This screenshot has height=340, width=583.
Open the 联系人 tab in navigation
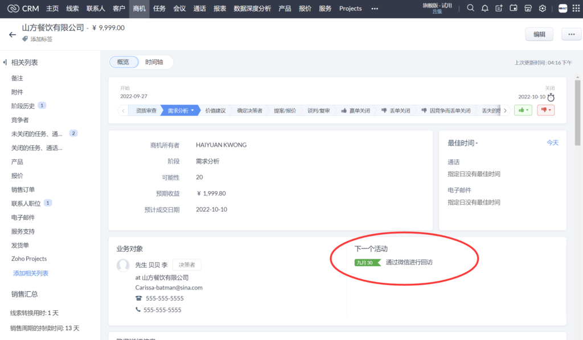96,9
